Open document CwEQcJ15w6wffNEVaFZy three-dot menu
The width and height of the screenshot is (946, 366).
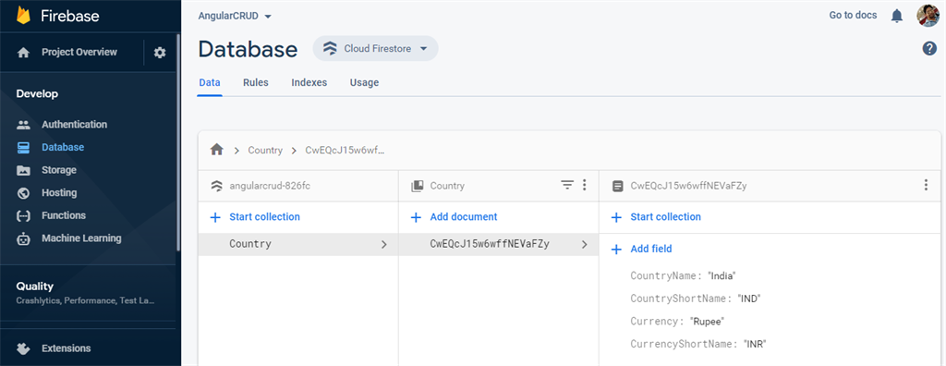click(x=926, y=186)
